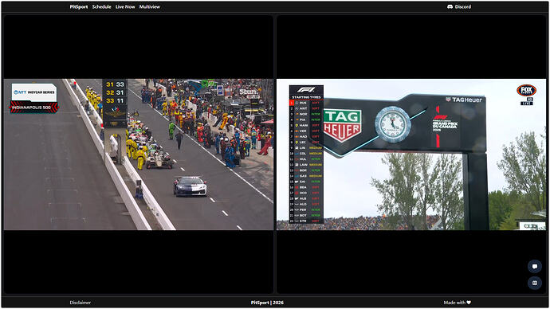The image size is (550, 309).
Task: Open the PitSport home link
Action: click(79, 6)
